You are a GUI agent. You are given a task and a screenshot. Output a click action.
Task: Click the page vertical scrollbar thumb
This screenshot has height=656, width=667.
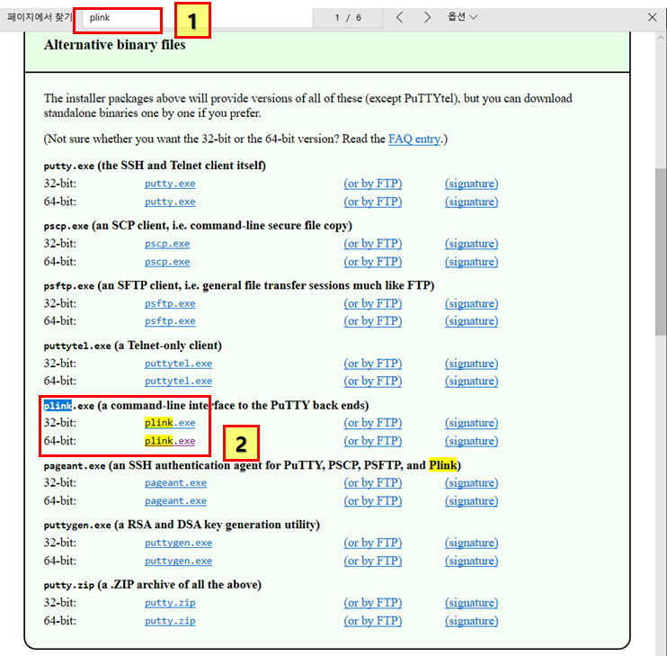click(x=661, y=251)
